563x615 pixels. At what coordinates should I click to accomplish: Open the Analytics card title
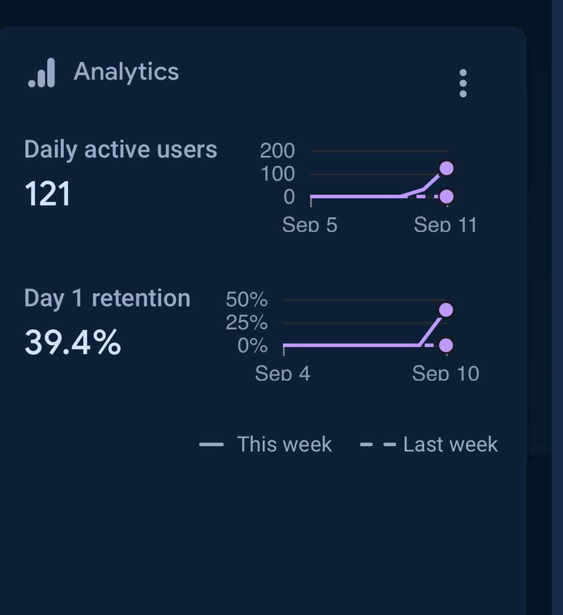[x=126, y=72]
